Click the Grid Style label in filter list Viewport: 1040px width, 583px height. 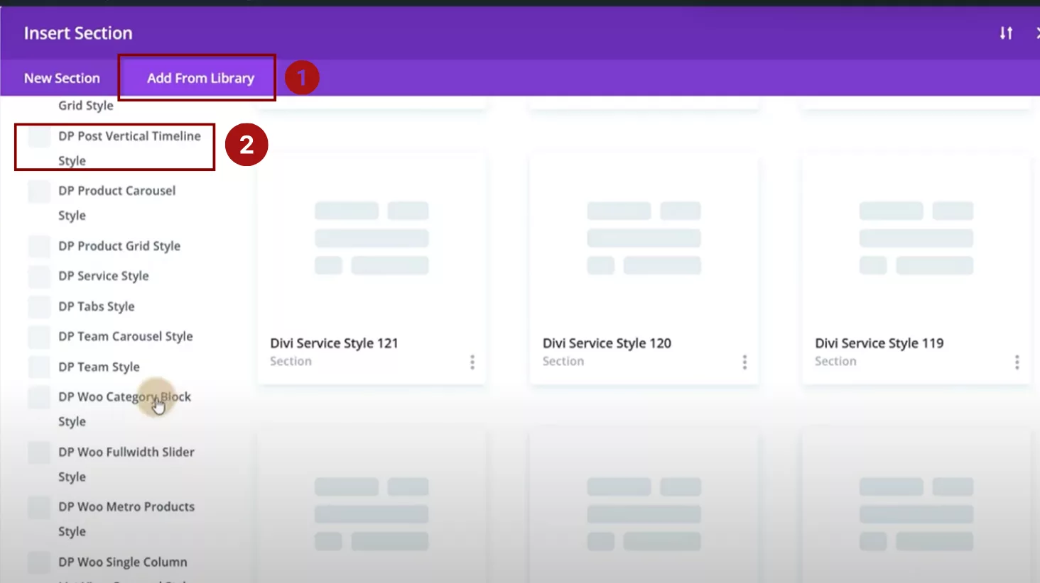86,106
